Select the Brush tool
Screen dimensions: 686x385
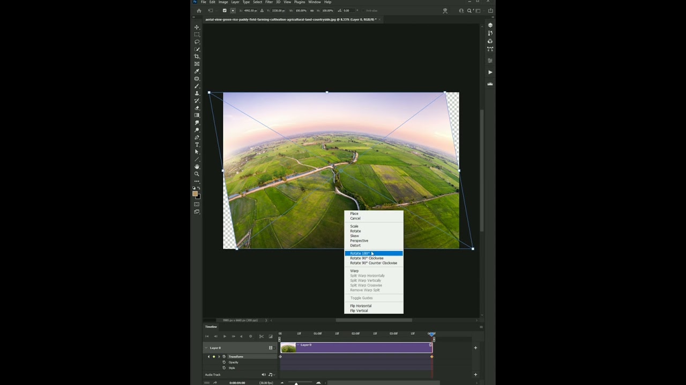pos(197,86)
